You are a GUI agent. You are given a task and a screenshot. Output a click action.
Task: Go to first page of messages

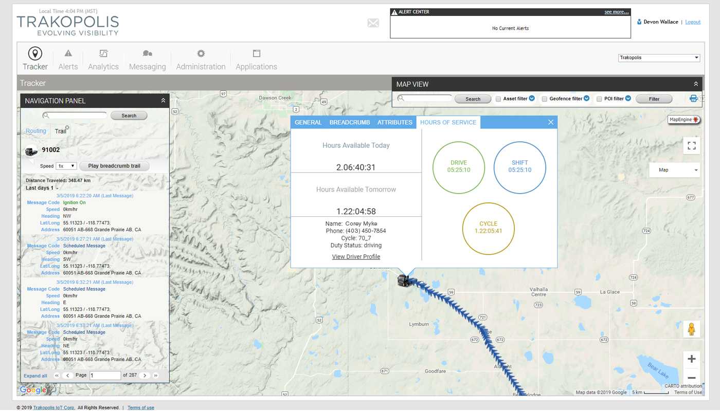tap(57, 376)
